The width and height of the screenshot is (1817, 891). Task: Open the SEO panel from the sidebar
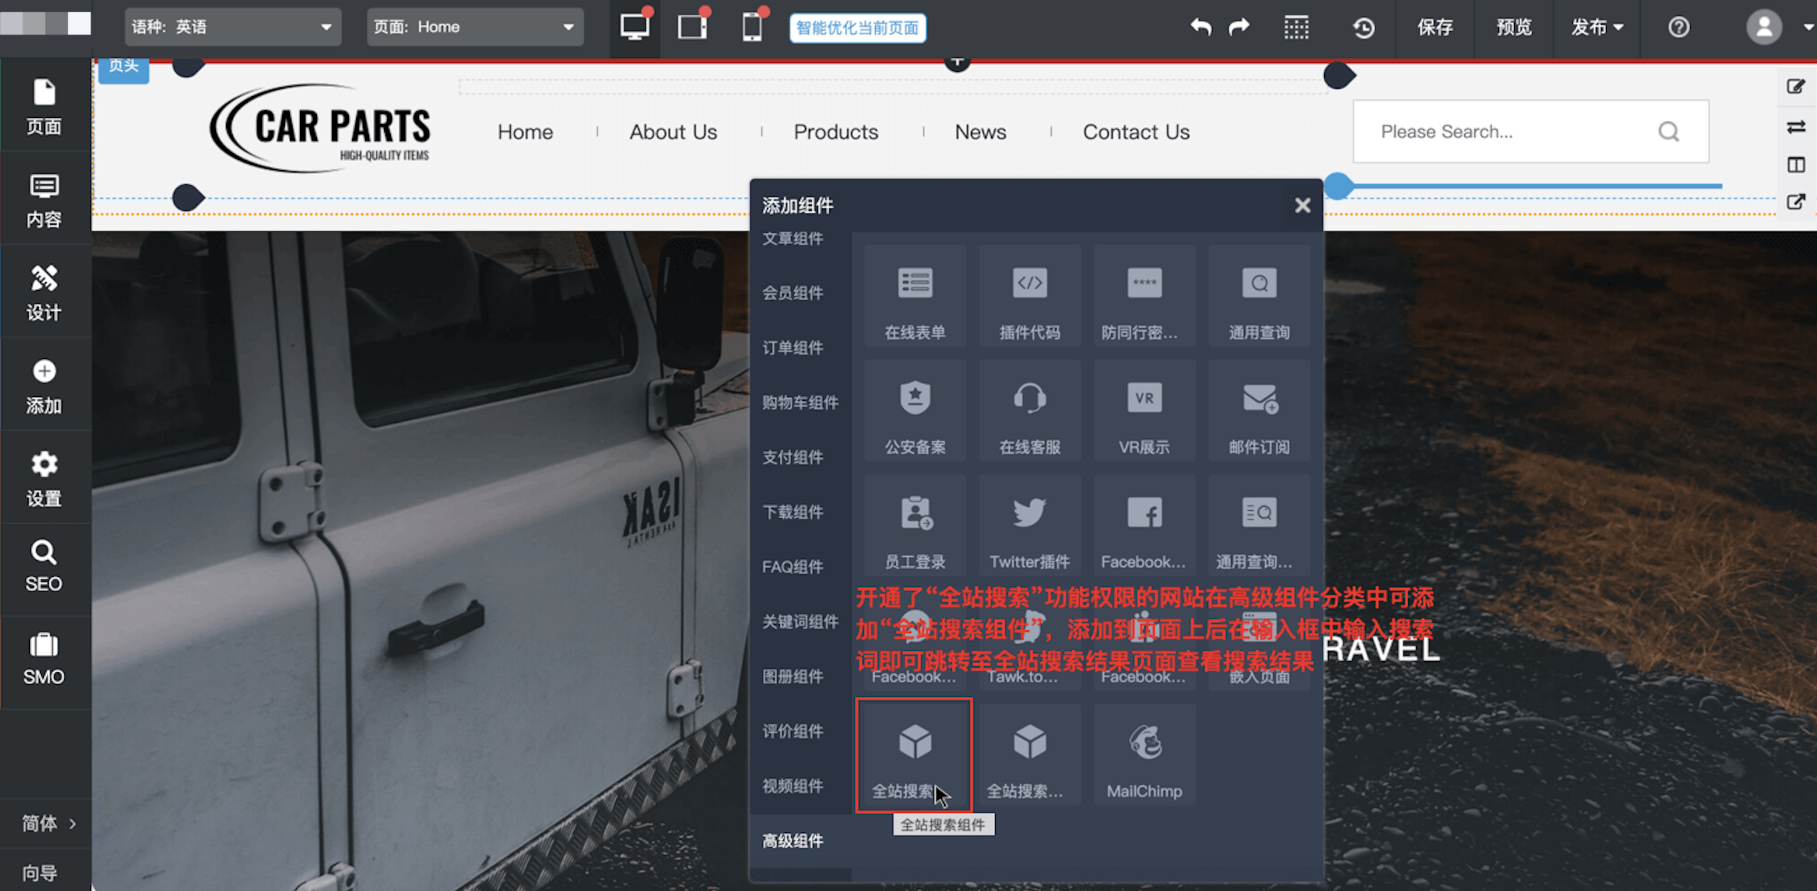click(x=44, y=564)
